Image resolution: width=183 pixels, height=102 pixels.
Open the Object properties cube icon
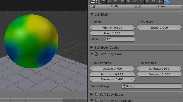coord(122,1)
